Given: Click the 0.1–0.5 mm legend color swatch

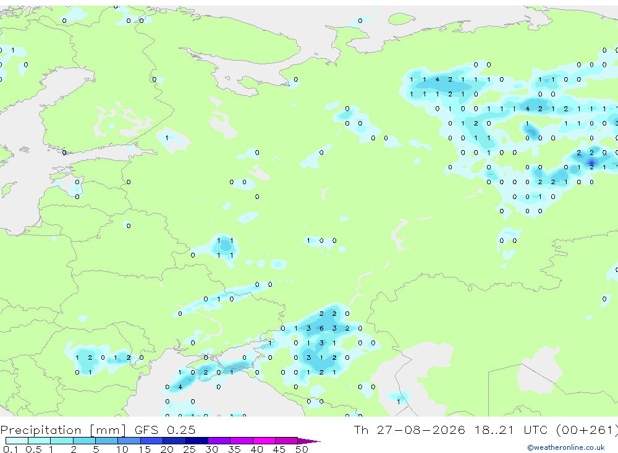Looking at the screenshot, I should pyautogui.click(x=17, y=441).
